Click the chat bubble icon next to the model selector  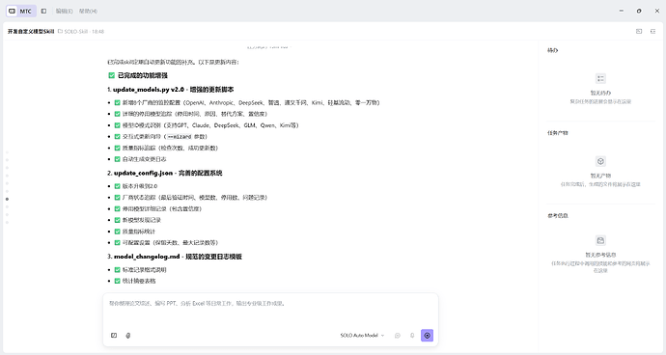pyautogui.click(x=398, y=336)
